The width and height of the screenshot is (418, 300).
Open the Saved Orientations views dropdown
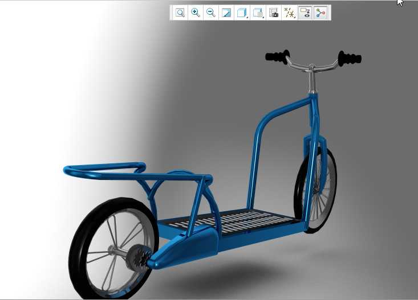pyautogui.click(x=258, y=13)
